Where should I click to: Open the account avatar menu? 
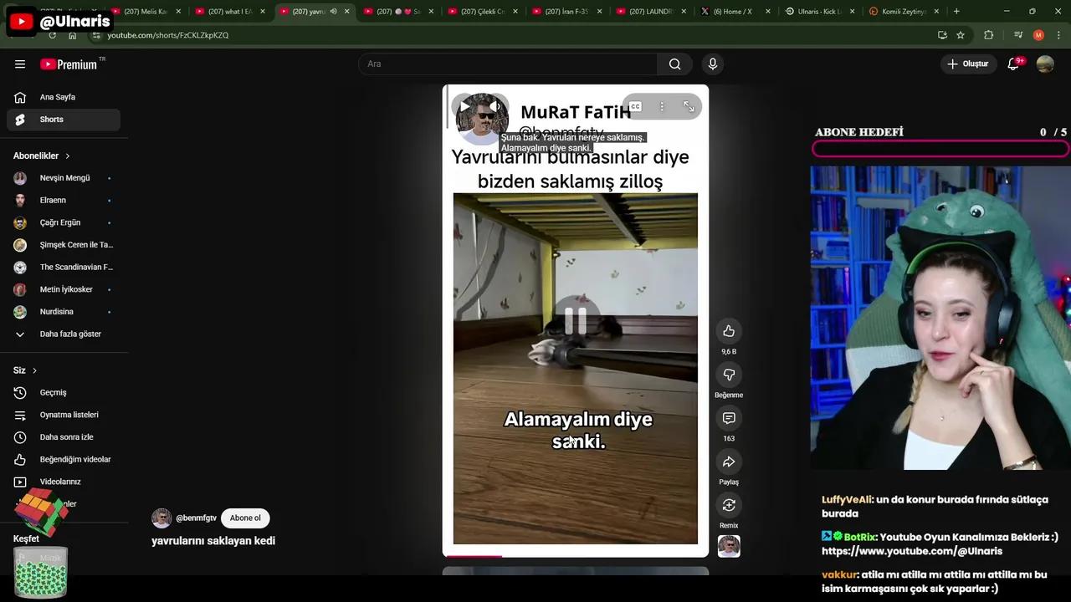coord(1045,64)
